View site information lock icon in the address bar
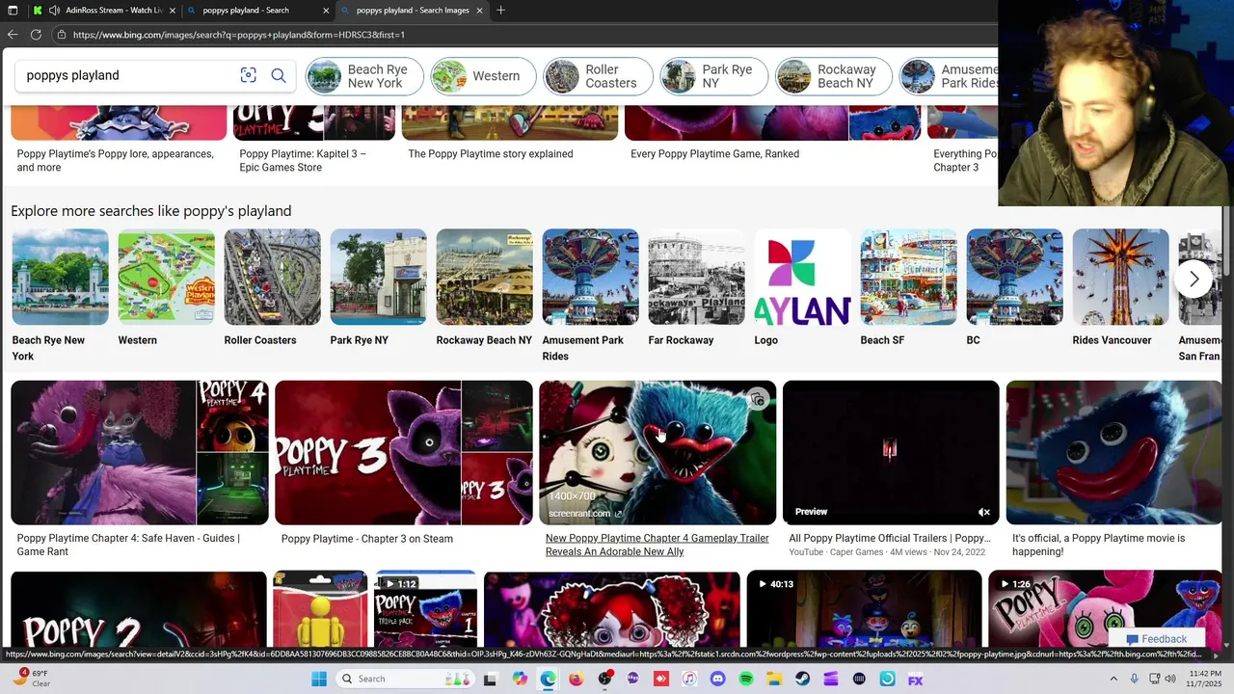Viewport: 1234px width, 694px height. pos(62,34)
